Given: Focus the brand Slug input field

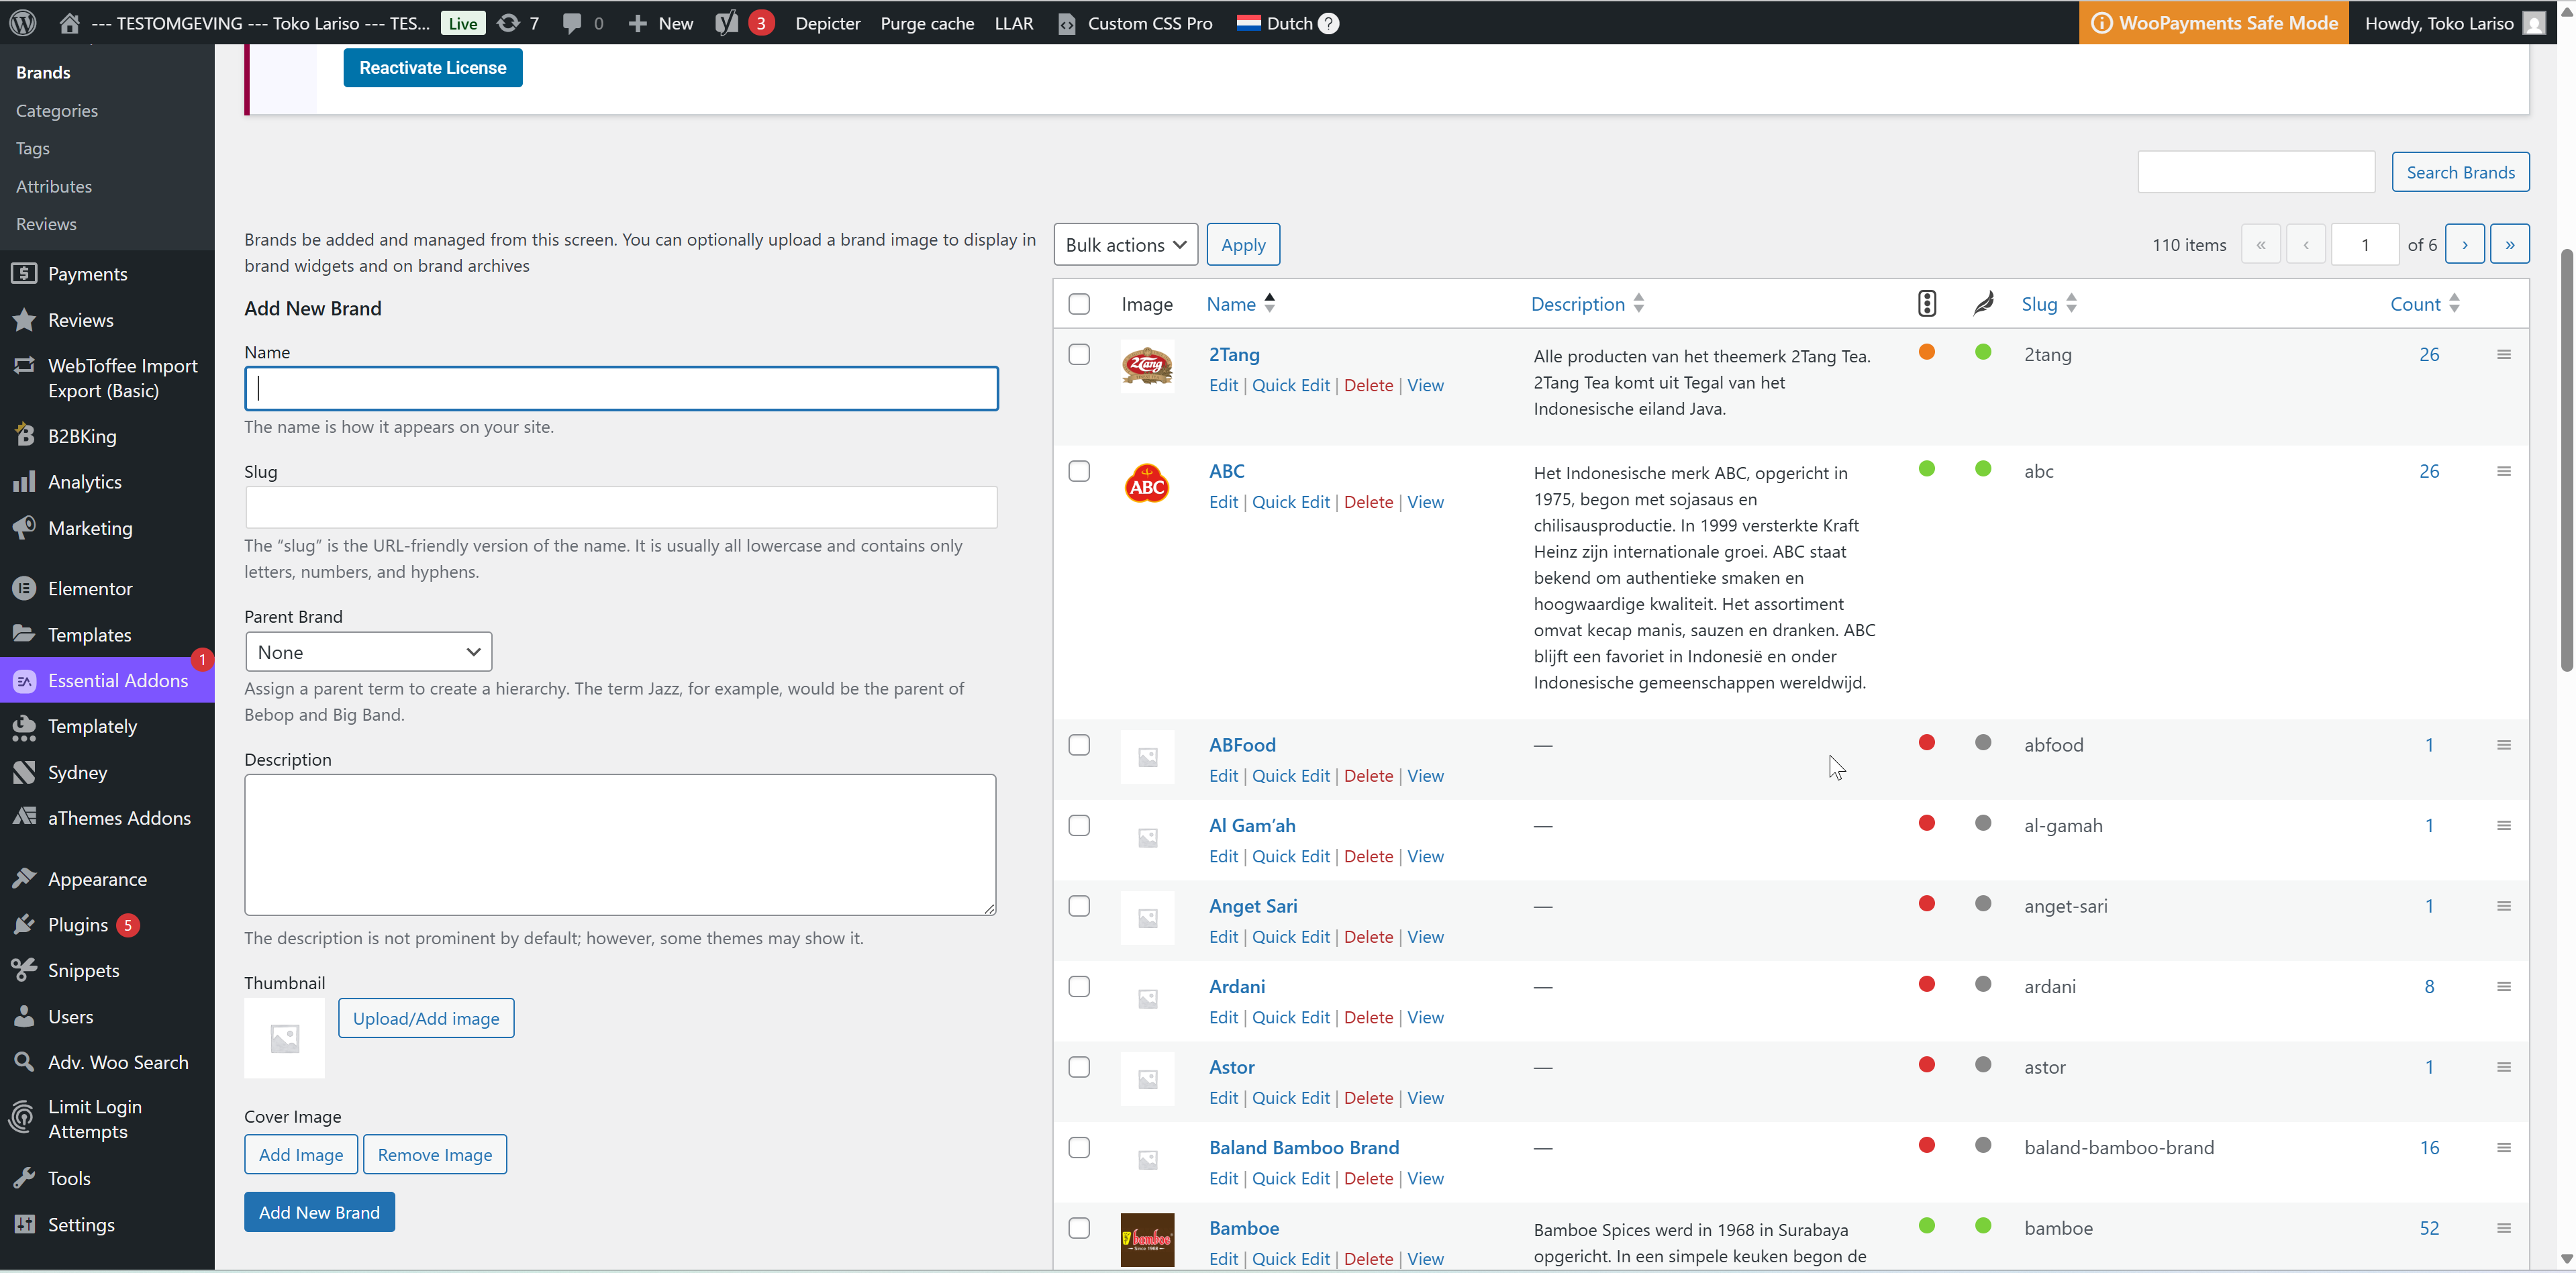Looking at the screenshot, I should click(x=621, y=507).
